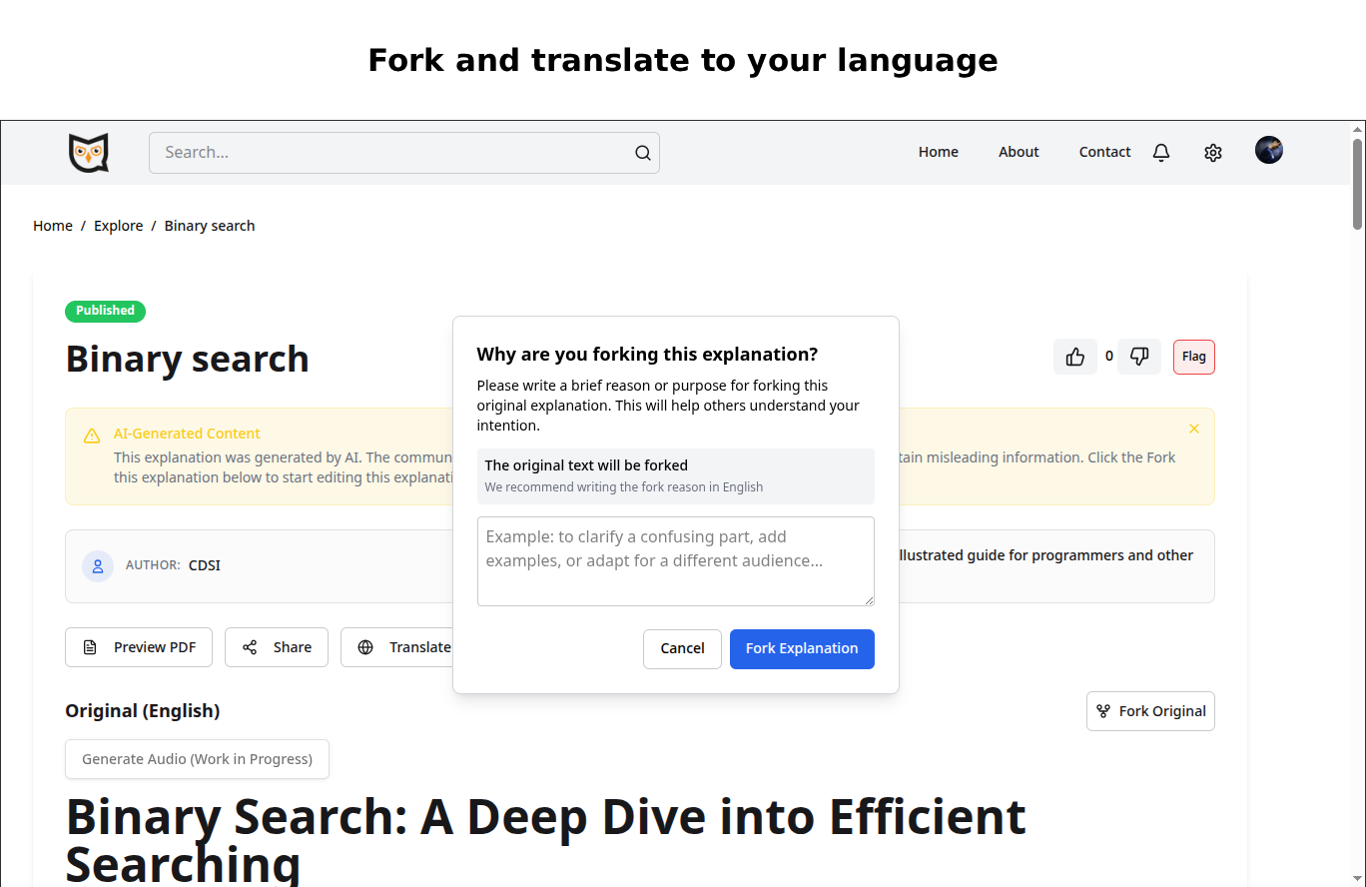Click Explore breadcrumb link
The image size is (1366, 887).
click(x=118, y=226)
